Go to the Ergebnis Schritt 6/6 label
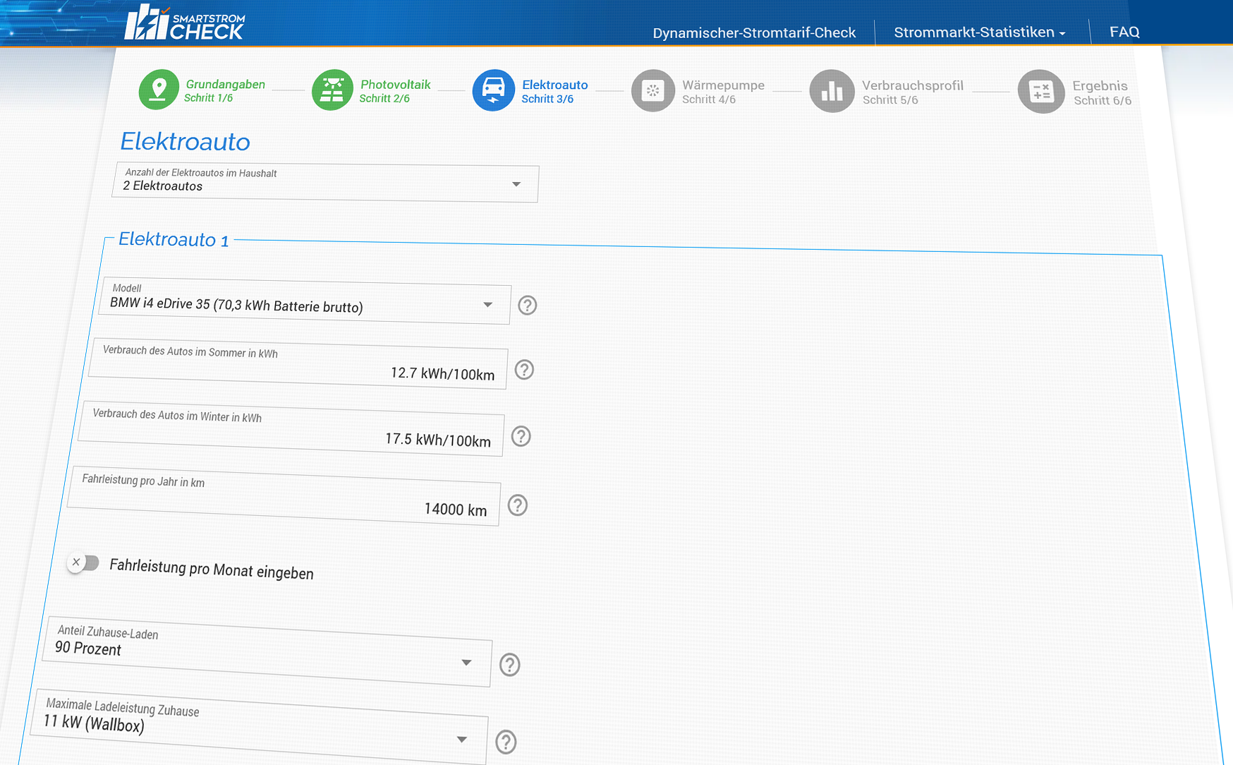1233x765 pixels. [x=1102, y=92]
